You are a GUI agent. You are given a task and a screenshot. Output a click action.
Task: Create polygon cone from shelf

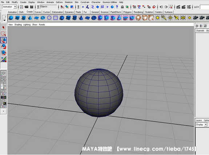coord(81,18)
